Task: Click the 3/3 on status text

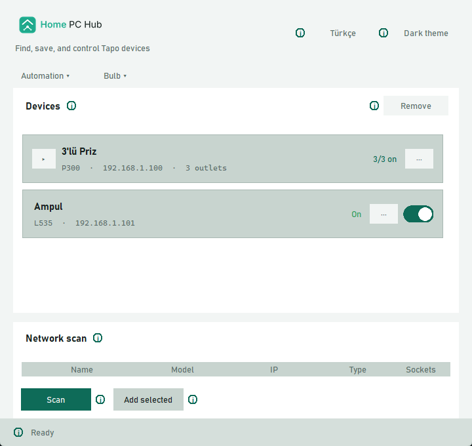Action: pyautogui.click(x=385, y=159)
